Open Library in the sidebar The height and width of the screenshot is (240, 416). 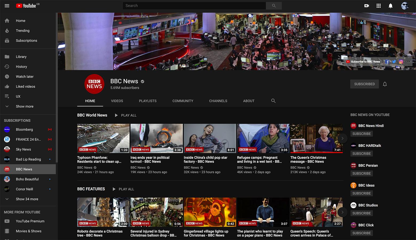(28, 57)
